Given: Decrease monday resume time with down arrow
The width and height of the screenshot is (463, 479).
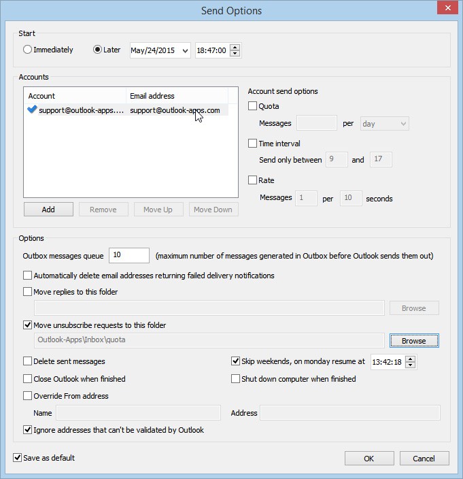Looking at the screenshot, I should 411,365.
